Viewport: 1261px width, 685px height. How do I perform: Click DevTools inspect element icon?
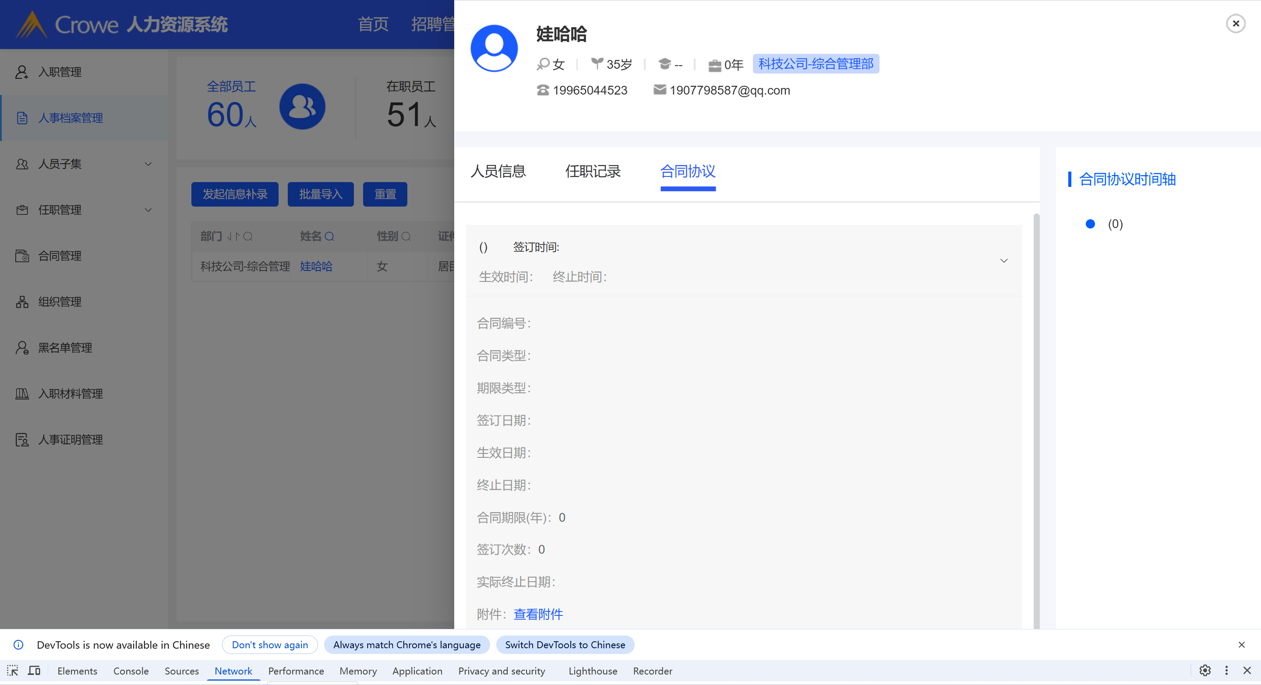[13, 670]
